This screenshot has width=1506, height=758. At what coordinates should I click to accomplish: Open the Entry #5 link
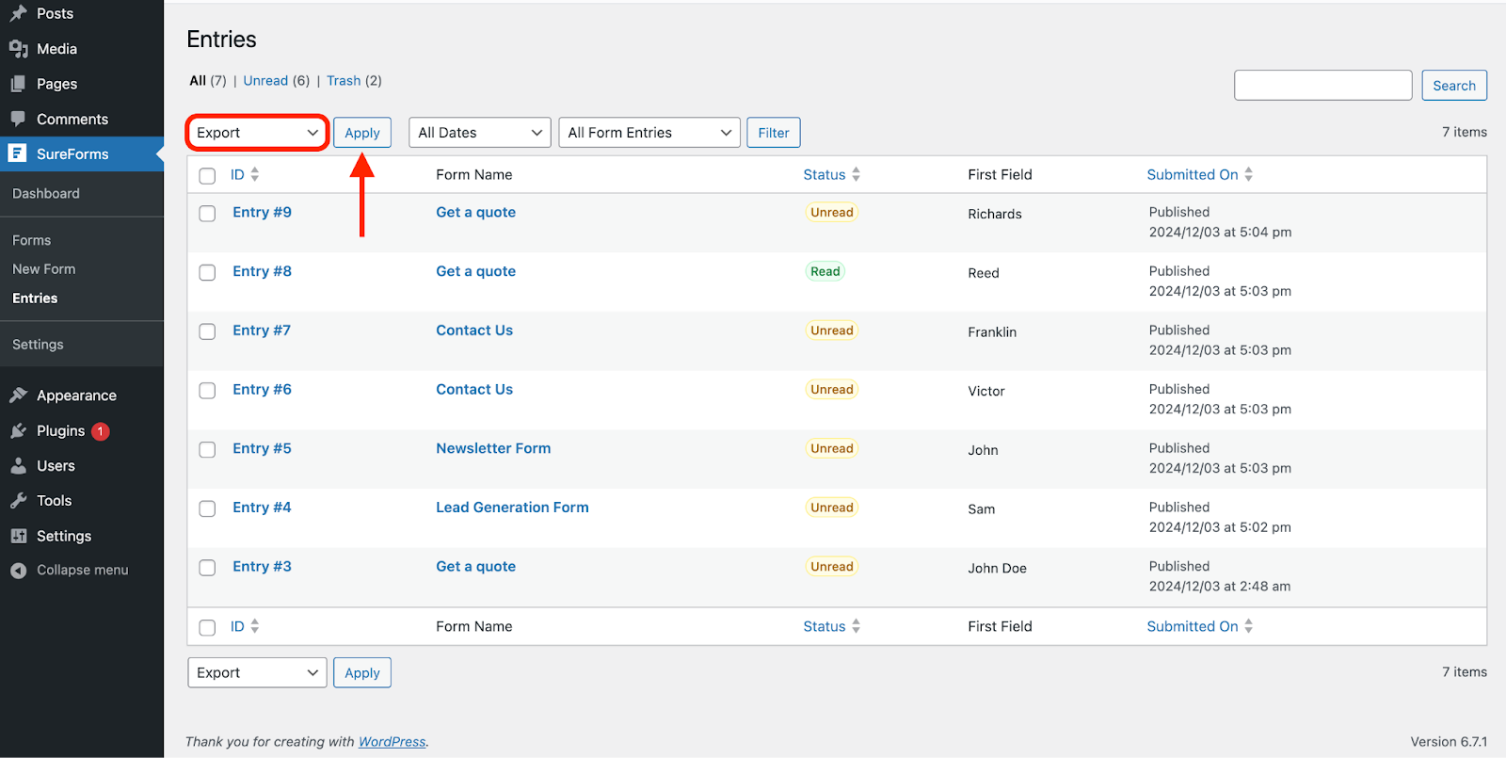[x=262, y=449]
